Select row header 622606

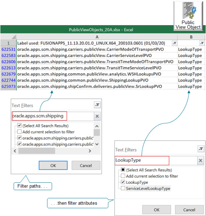click(9, 62)
